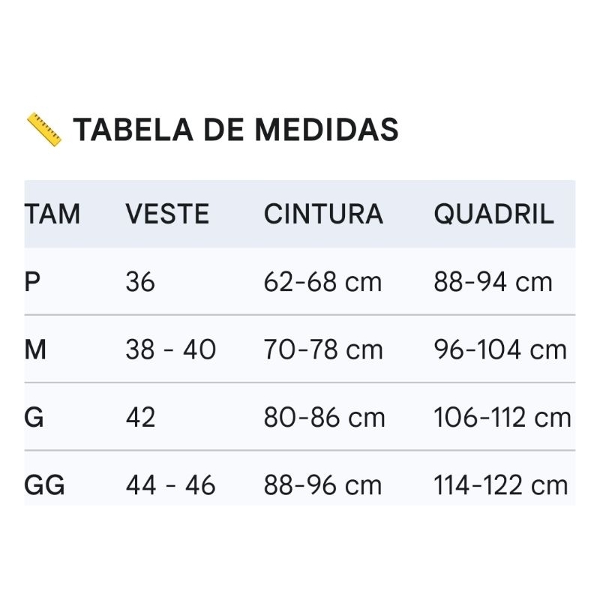Click the 114-122 cm quadril cell
This screenshot has height=600, width=600.
click(x=500, y=485)
